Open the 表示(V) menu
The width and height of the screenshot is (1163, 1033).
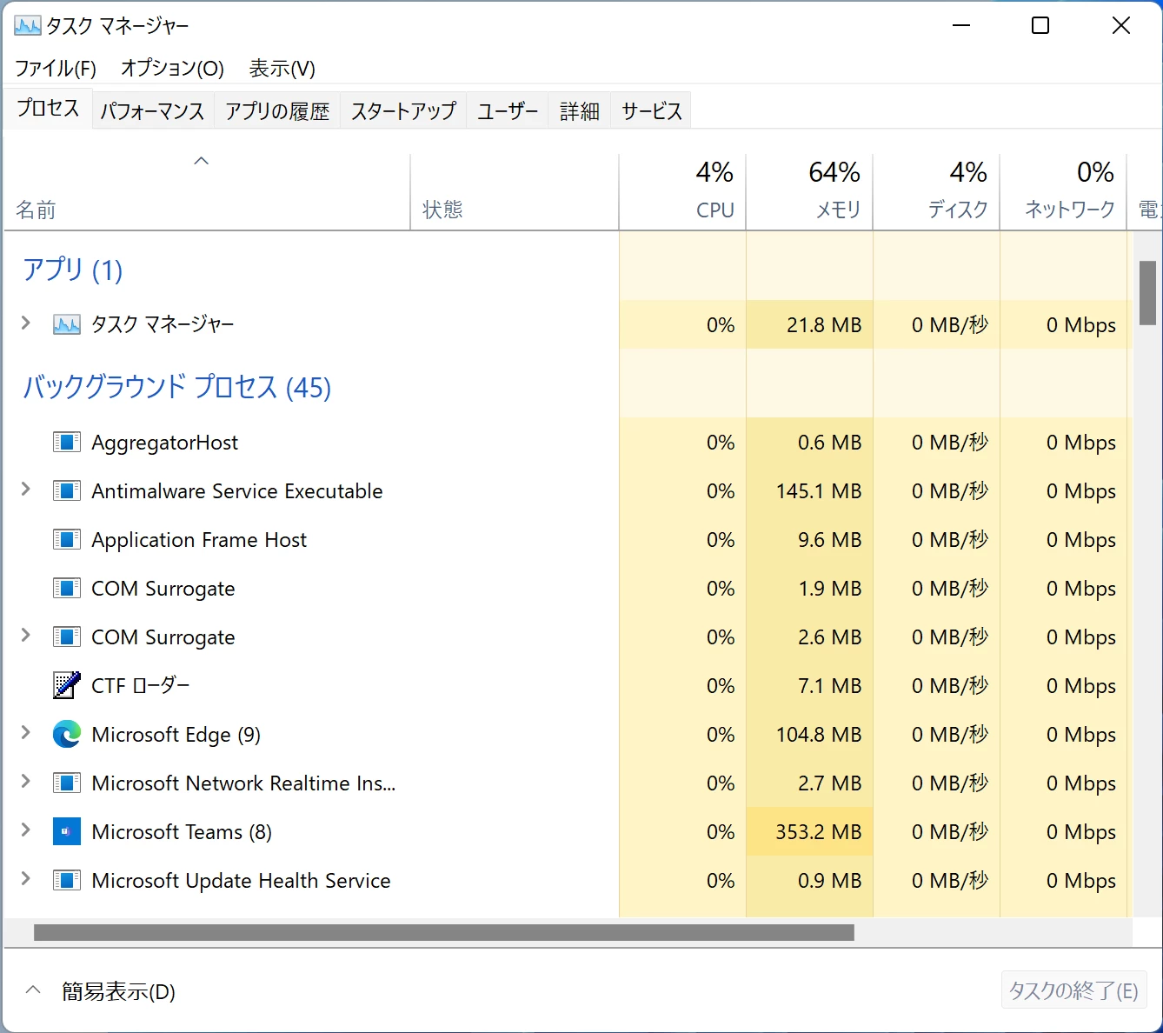[x=282, y=68]
